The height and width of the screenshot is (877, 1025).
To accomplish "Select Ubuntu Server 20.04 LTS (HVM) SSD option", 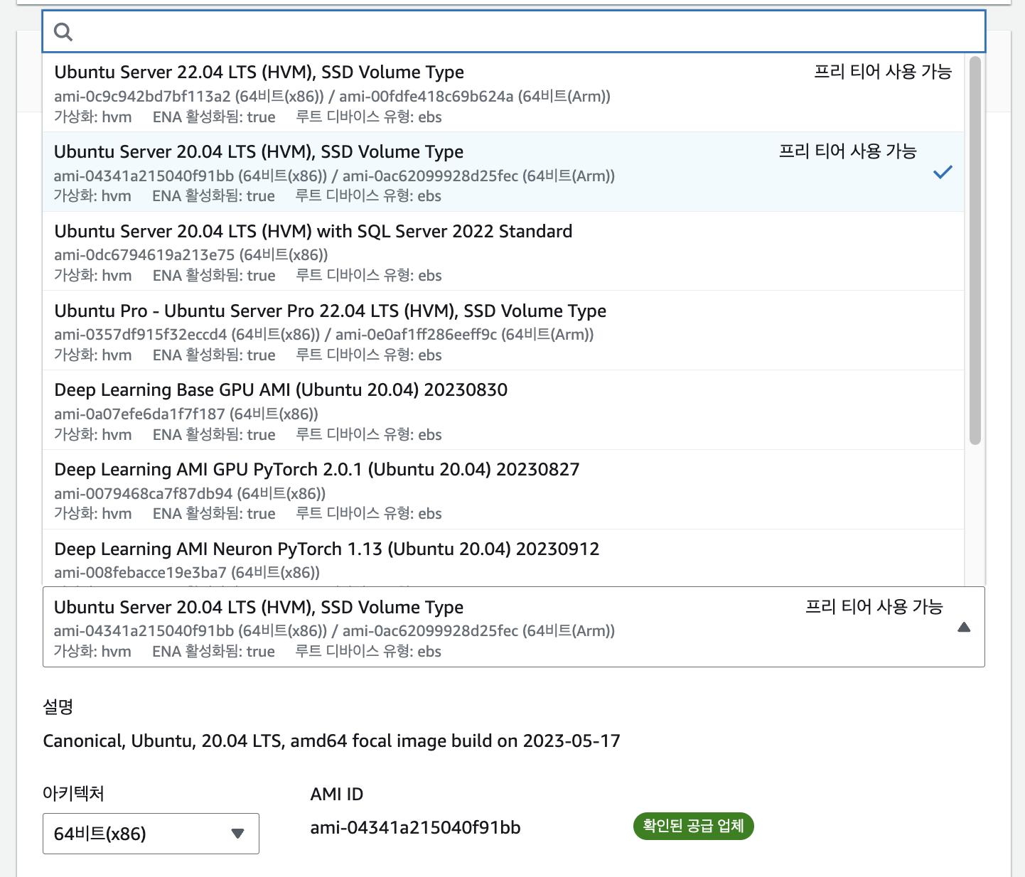I will [503, 172].
